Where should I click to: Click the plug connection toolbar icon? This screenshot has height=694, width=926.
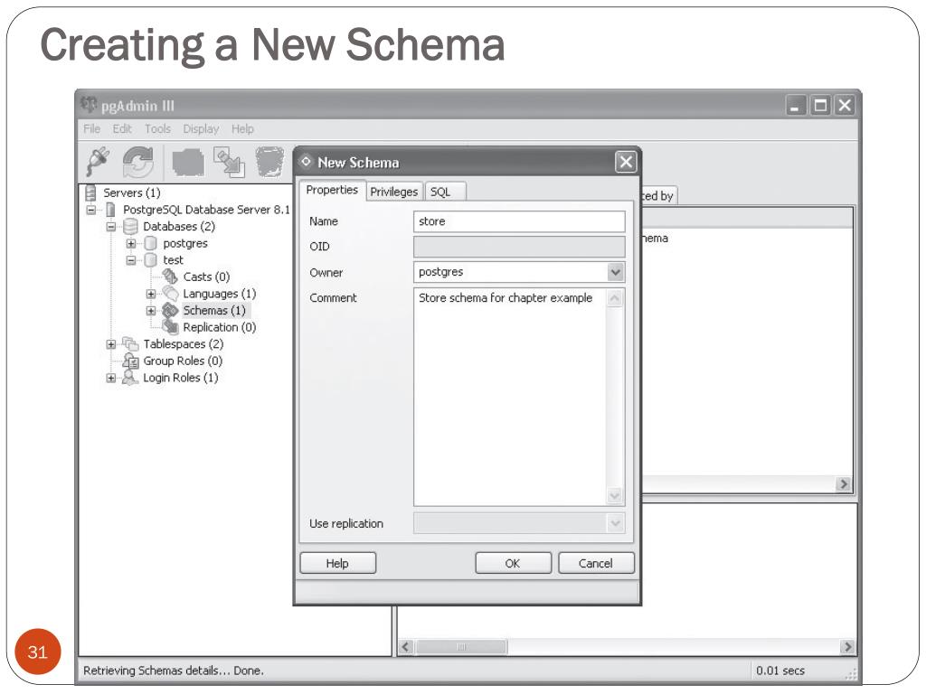pyautogui.click(x=98, y=161)
